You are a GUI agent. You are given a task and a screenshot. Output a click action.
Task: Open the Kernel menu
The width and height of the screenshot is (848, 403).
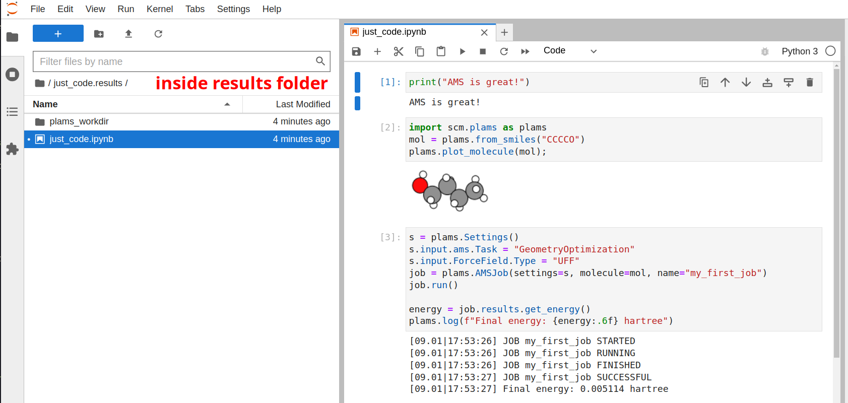coord(159,9)
